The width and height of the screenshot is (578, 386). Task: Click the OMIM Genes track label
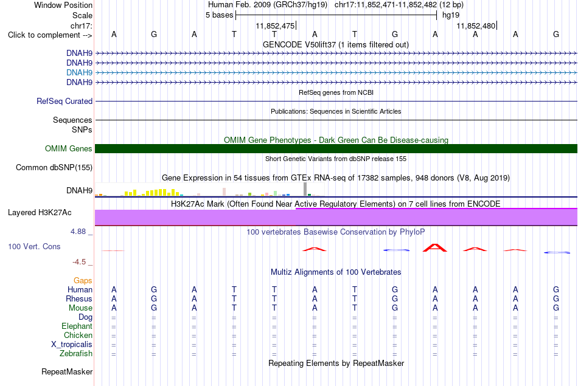(69, 148)
